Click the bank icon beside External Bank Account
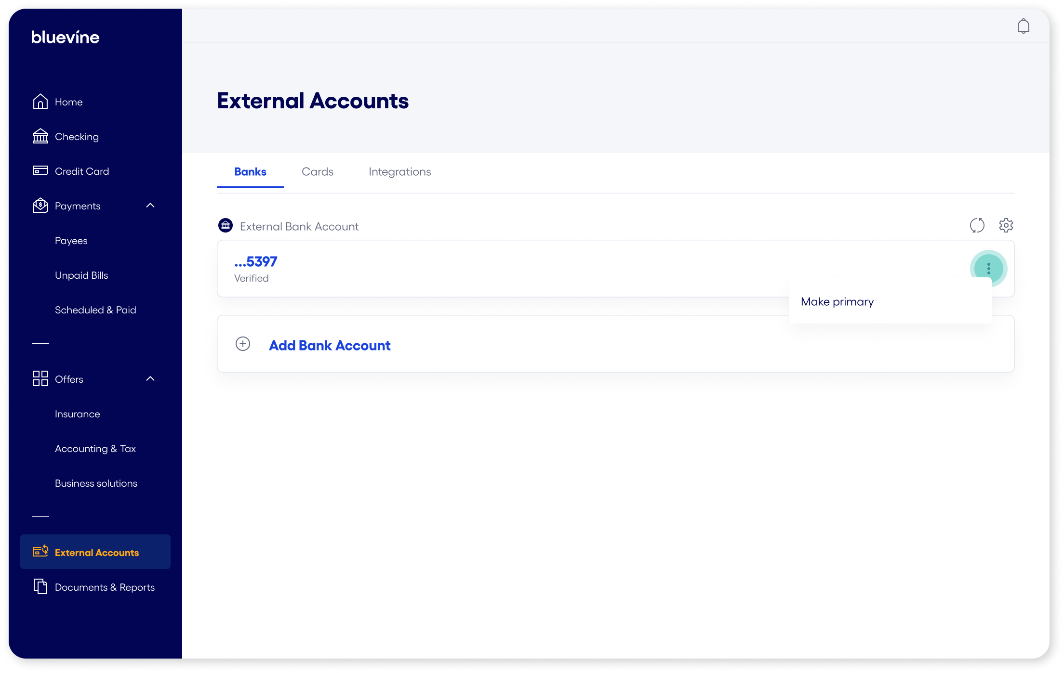The image size is (1064, 673). coord(225,225)
